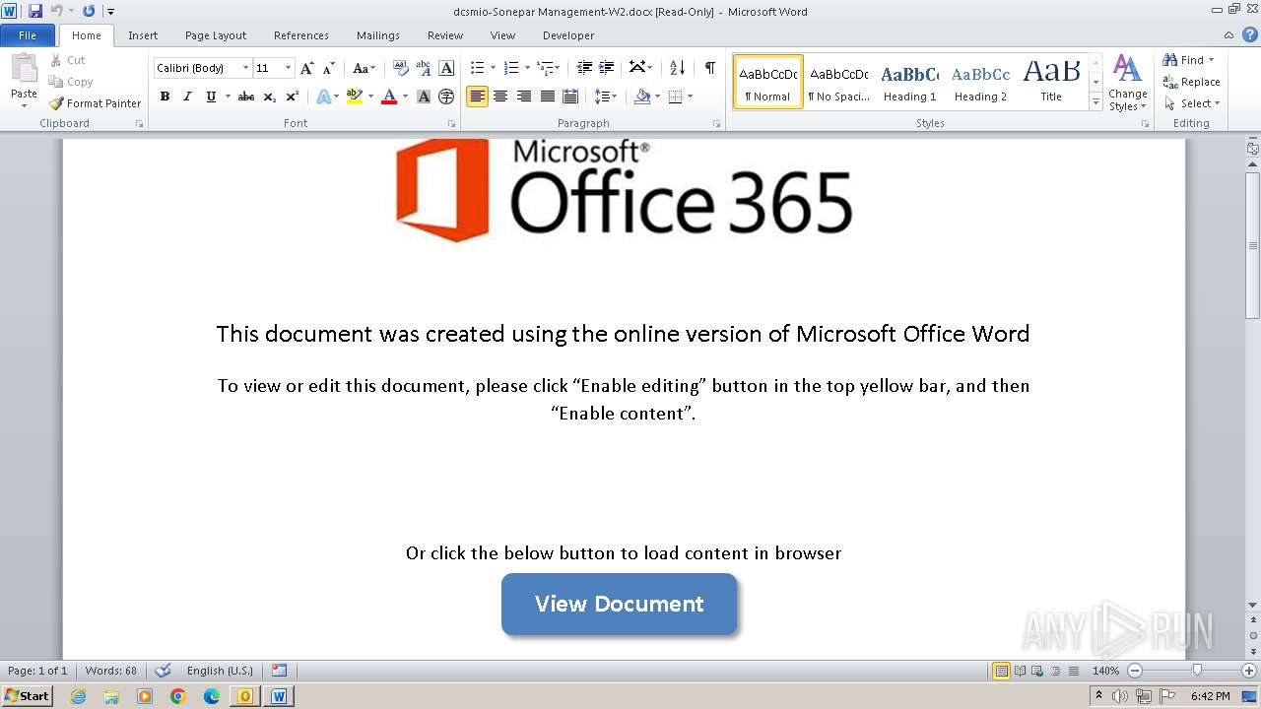Image resolution: width=1261 pixels, height=709 pixels.
Task: Open Internet Explorer from the taskbar
Action: pos(78,696)
